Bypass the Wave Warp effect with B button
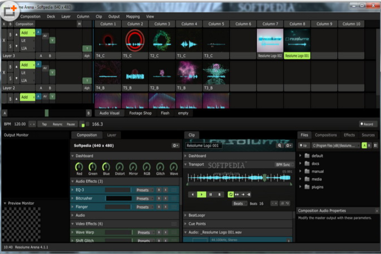Screen dimensions: 381x254 click(x=159, y=233)
